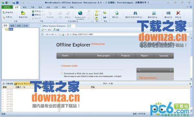Click New project on the start page
The image size is (194, 117).
103,56
